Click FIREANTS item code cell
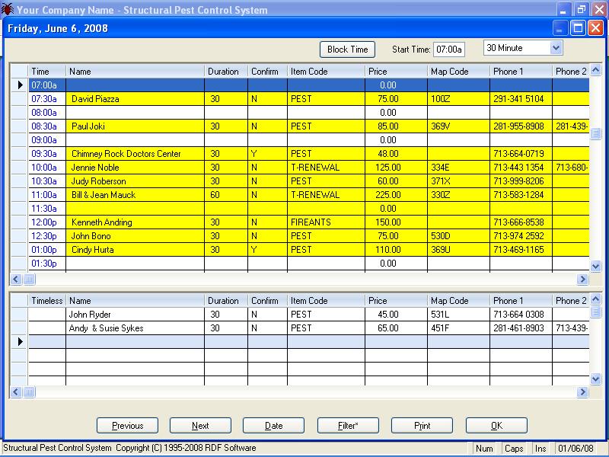Image resolution: width=609 pixels, height=457 pixels. point(327,222)
